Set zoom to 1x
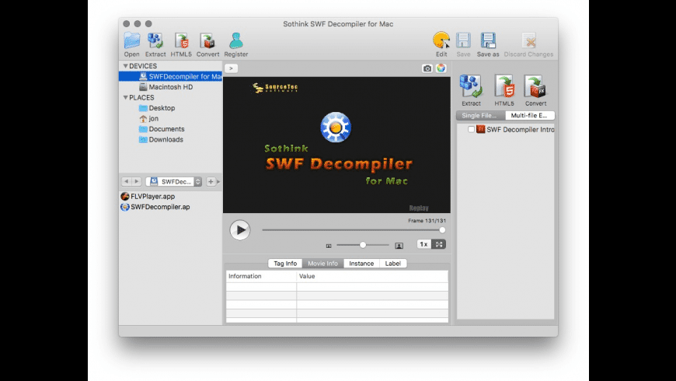 tap(423, 244)
